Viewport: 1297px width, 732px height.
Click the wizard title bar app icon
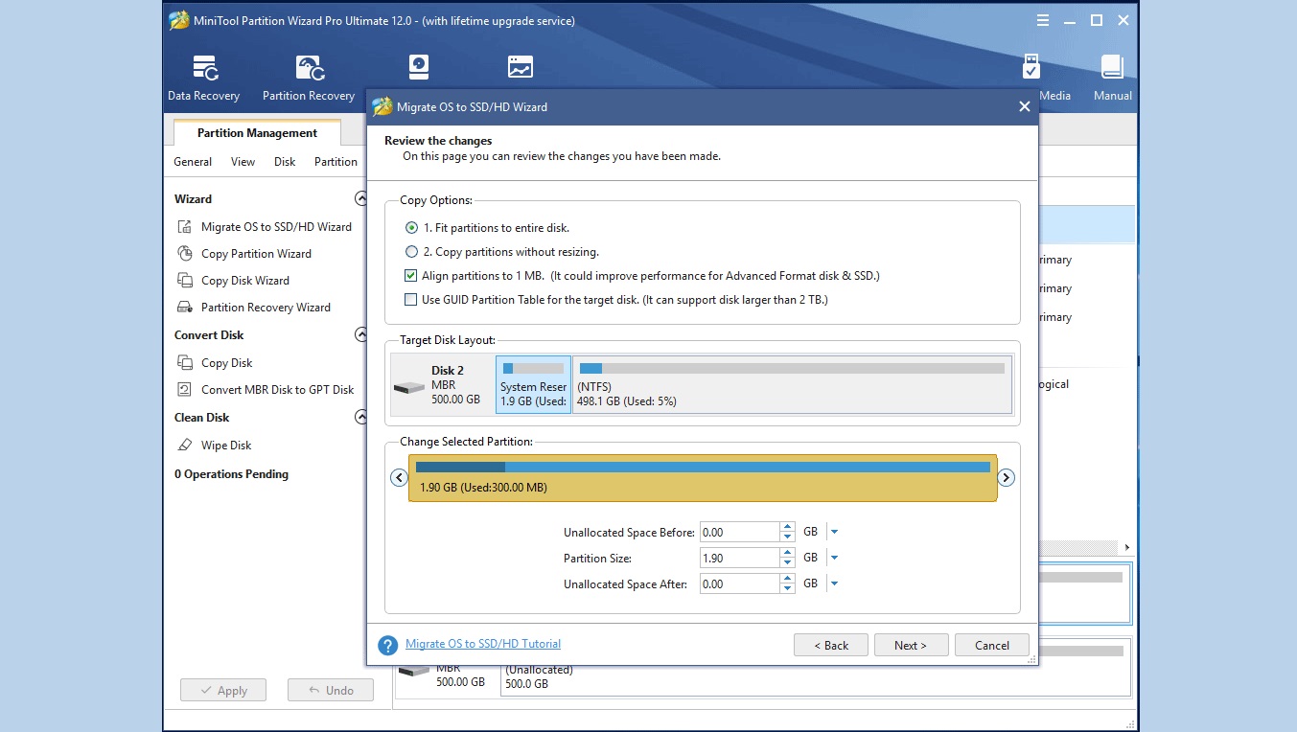click(382, 106)
